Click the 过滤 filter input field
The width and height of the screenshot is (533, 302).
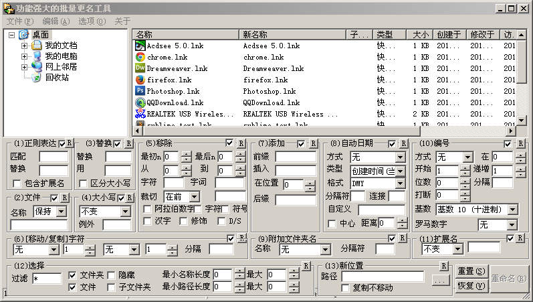(46, 278)
